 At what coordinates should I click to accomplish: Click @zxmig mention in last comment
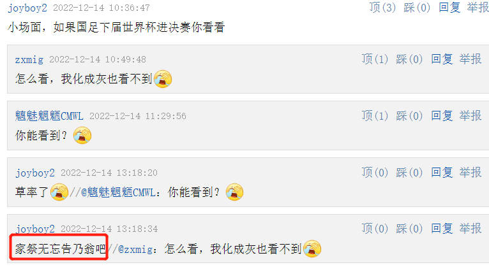135,249
